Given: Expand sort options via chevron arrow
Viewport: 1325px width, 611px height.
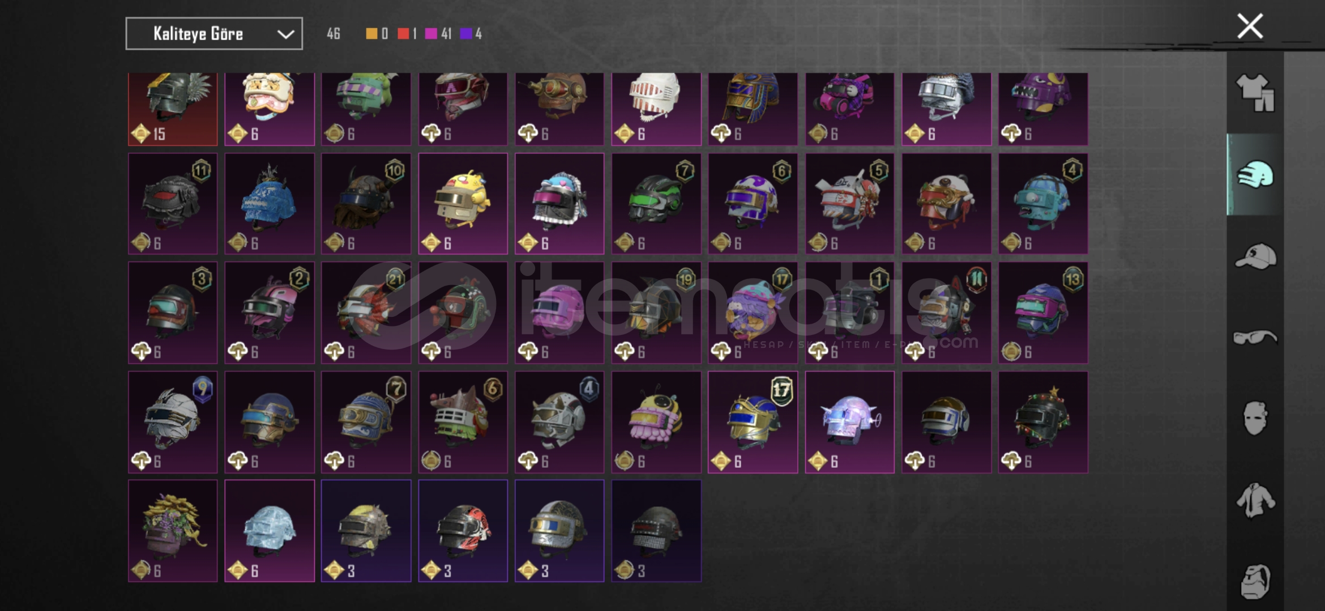Looking at the screenshot, I should 285,35.
